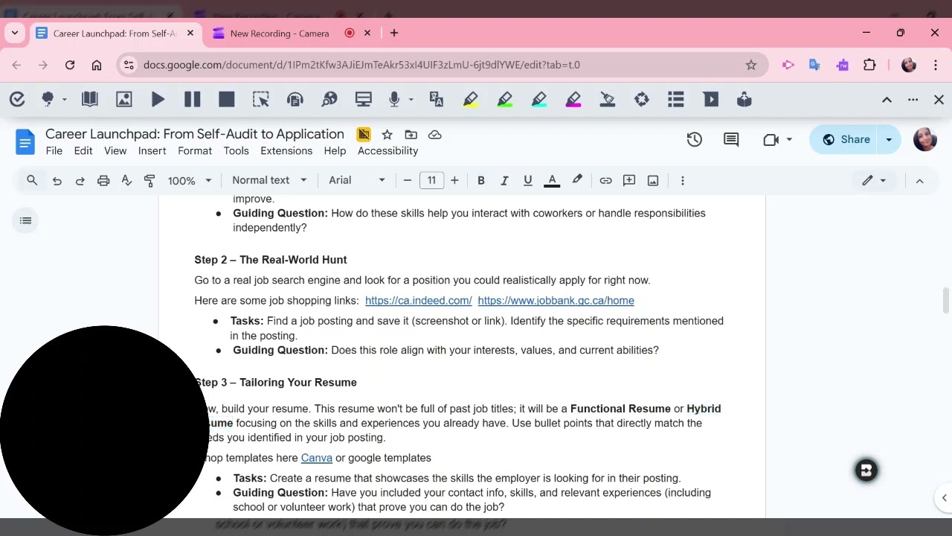Toggle italic formatting
This screenshot has height=536, width=952.
tap(504, 180)
